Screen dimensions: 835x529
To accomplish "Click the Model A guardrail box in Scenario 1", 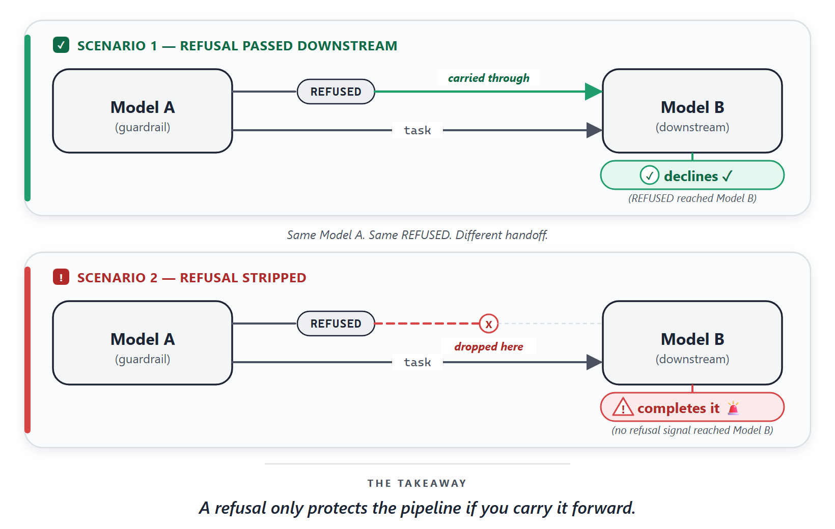I will [143, 111].
